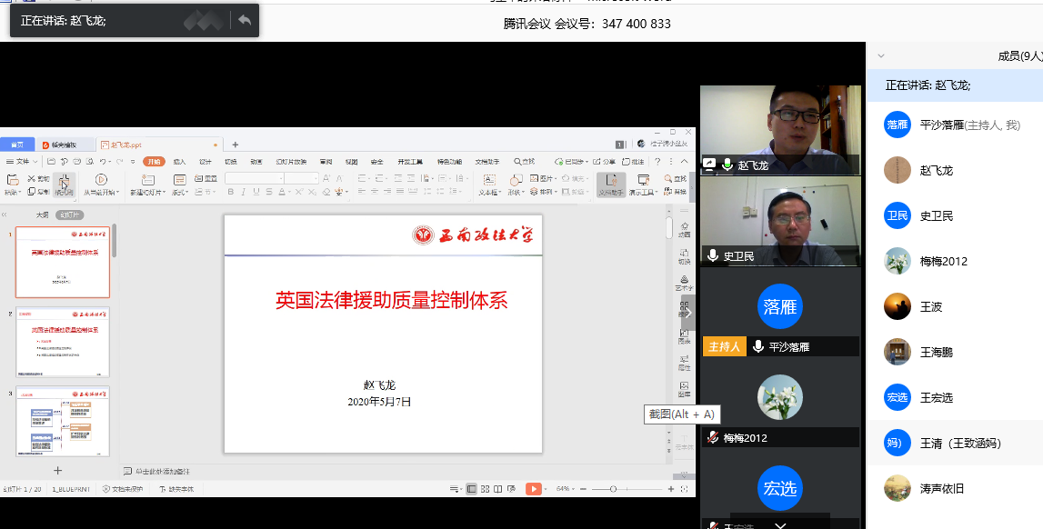The width and height of the screenshot is (1043, 529).
Task: Click the orange slideshow play button
Action: point(534,489)
